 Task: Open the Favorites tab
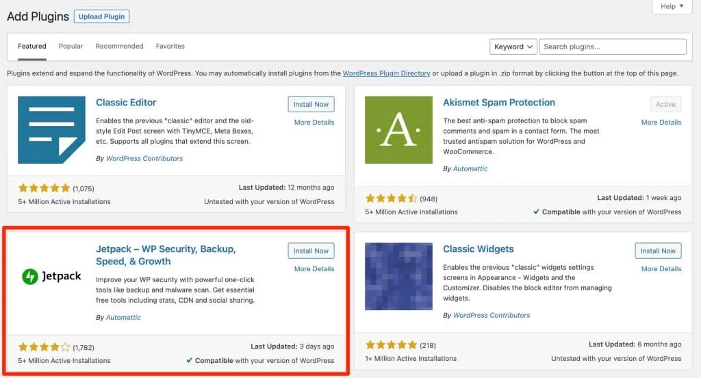(x=170, y=46)
